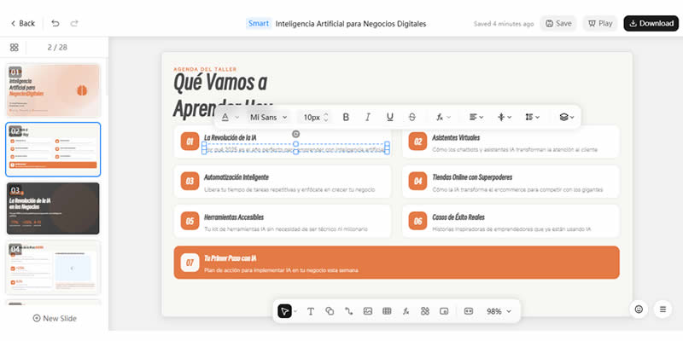Viewport: 683px width, 341px height.
Task: Select the Text tool in bottom toolbar
Action: [310, 312]
